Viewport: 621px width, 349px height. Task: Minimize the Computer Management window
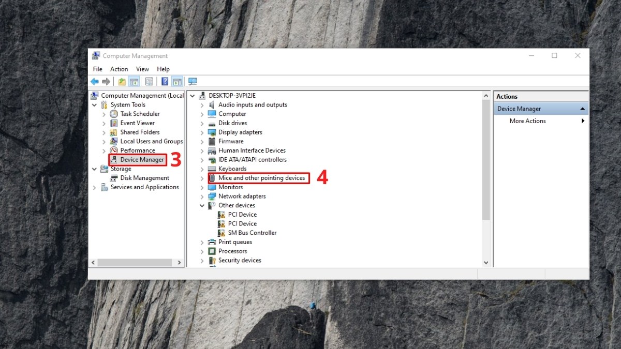tap(530, 56)
